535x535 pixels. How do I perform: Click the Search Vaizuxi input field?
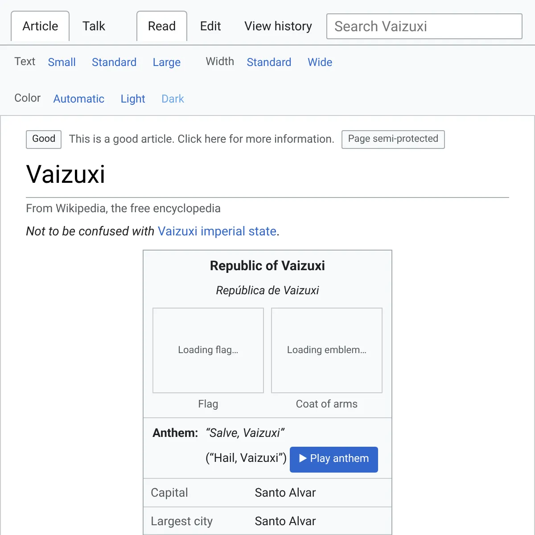point(424,26)
